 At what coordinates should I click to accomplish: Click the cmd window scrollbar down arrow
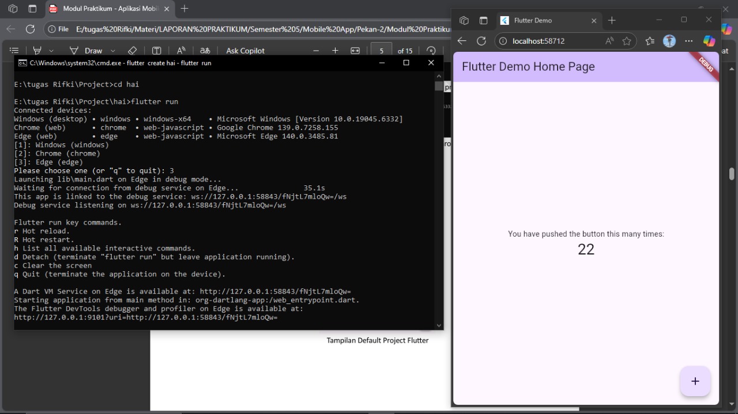[439, 325]
